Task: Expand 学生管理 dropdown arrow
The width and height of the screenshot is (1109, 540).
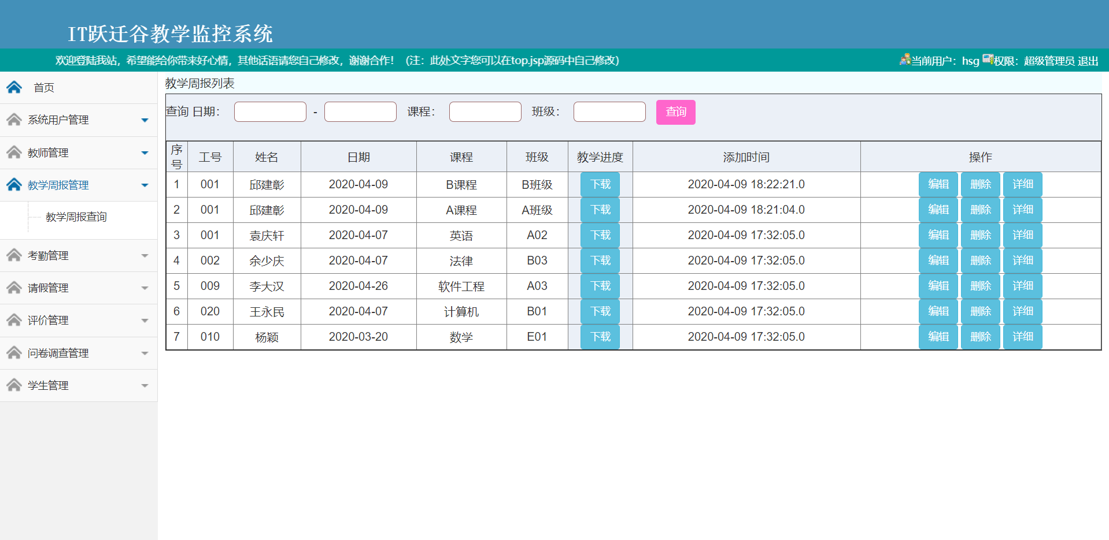Action: point(145,386)
